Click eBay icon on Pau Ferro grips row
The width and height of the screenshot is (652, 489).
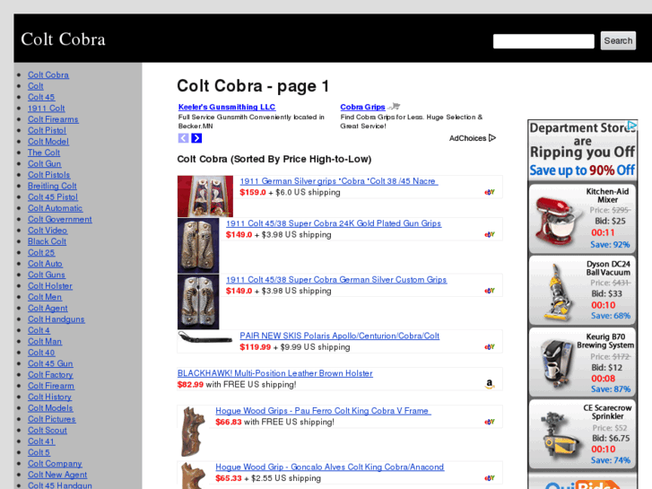click(x=490, y=422)
